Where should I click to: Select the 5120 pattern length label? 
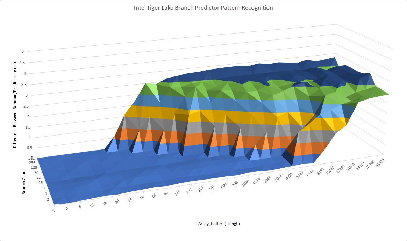[x=300, y=175]
